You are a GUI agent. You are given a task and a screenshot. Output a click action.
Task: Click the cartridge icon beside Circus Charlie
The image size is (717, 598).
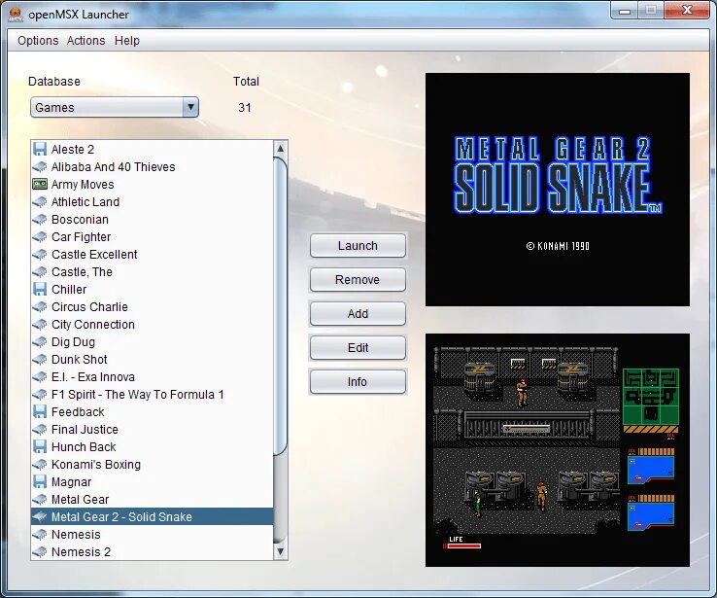40,306
